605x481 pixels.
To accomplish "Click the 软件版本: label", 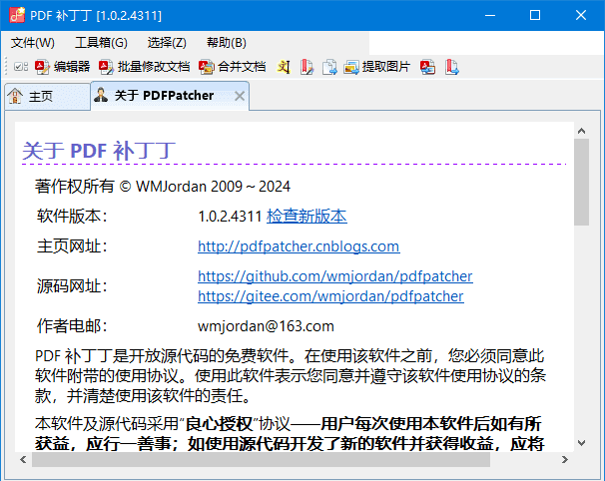I will 72,216.
